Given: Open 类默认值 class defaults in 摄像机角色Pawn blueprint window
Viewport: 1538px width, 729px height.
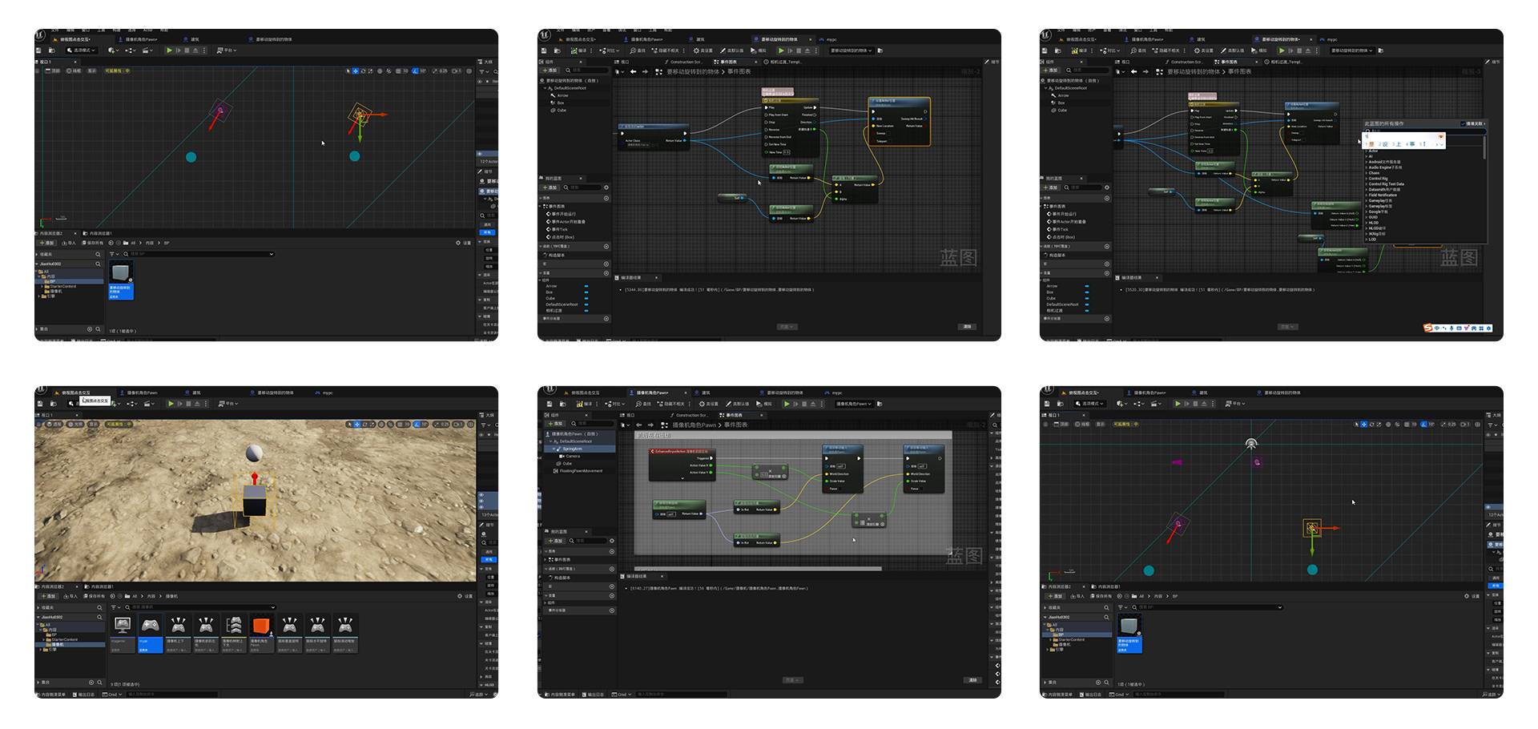Looking at the screenshot, I should pyautogui.click(x=738, y=404).
